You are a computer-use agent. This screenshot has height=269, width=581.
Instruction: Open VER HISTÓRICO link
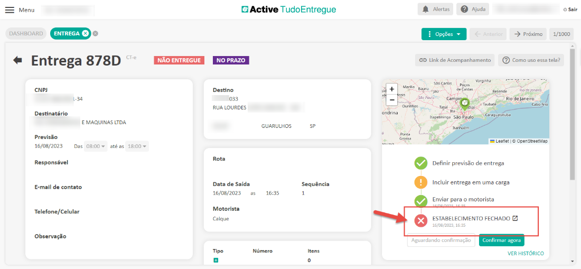(x=526, y=254)
